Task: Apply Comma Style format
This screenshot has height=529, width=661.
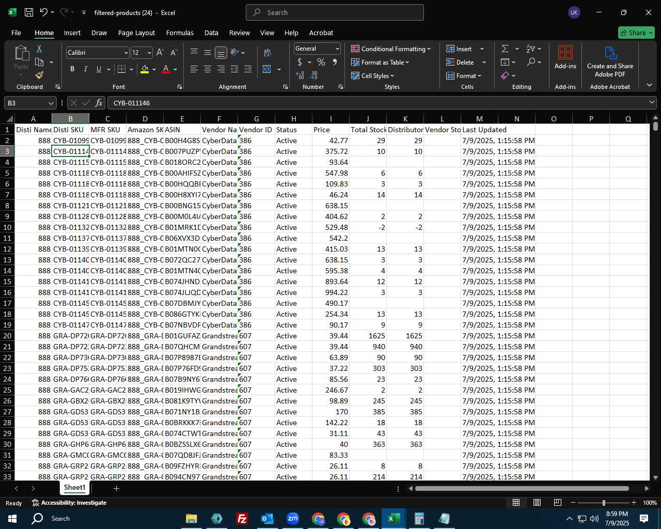Action: click(x=335, y=62)
